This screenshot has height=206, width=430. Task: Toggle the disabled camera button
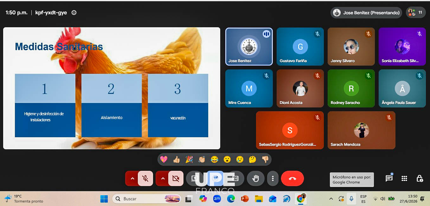click(176, 178)
